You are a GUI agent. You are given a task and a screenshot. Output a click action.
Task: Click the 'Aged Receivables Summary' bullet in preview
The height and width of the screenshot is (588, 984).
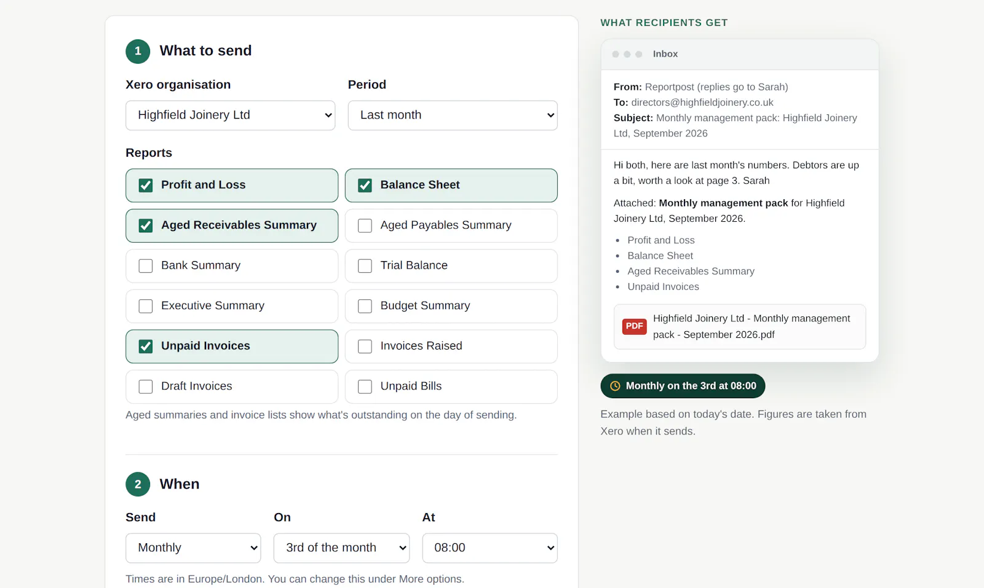(691, 272)
